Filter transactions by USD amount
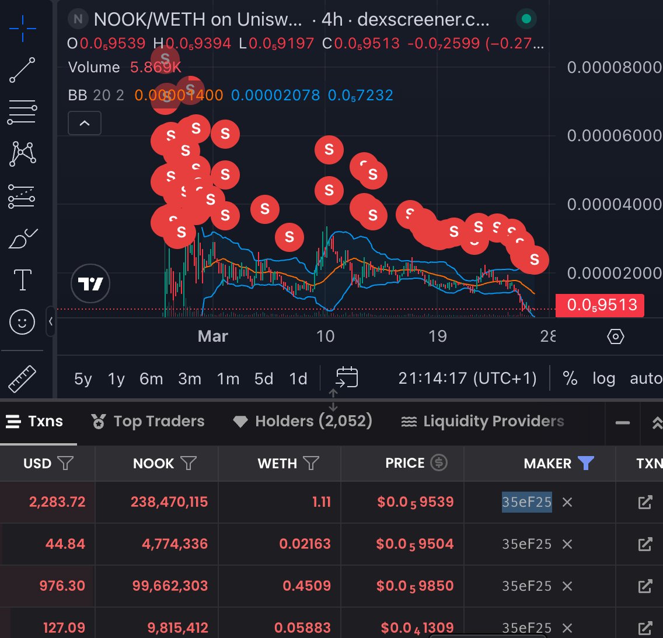663x638 pixels. tap(65, 463)
